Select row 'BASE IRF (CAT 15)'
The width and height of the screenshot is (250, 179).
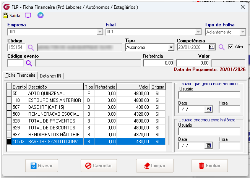[86, 107]
